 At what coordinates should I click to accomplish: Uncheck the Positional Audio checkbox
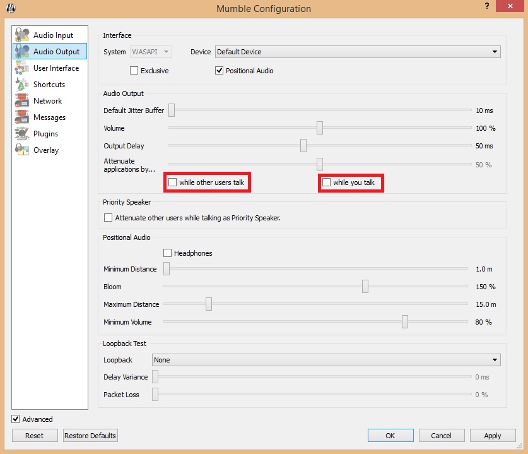point(220,71)
